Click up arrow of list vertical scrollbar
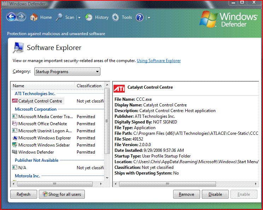 click(107, 84)
